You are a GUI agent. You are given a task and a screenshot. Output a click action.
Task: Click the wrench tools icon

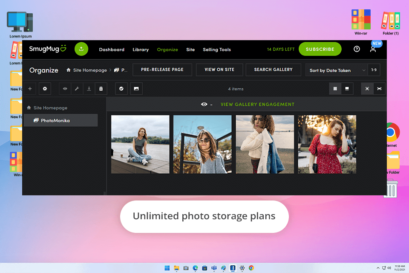pyautogui.click(x=77, y=89)
